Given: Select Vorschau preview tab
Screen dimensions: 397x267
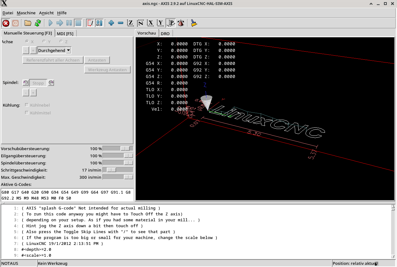Looking at the screenshot, I should click(x=147, y=33).
